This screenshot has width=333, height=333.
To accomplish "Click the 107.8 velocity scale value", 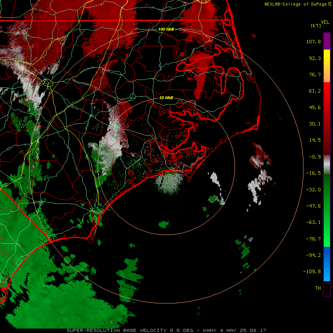I will click(313, 41).
